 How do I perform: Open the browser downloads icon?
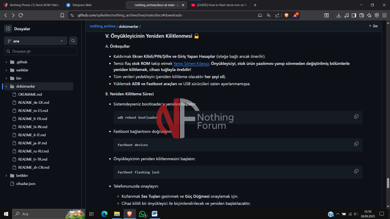338,15
